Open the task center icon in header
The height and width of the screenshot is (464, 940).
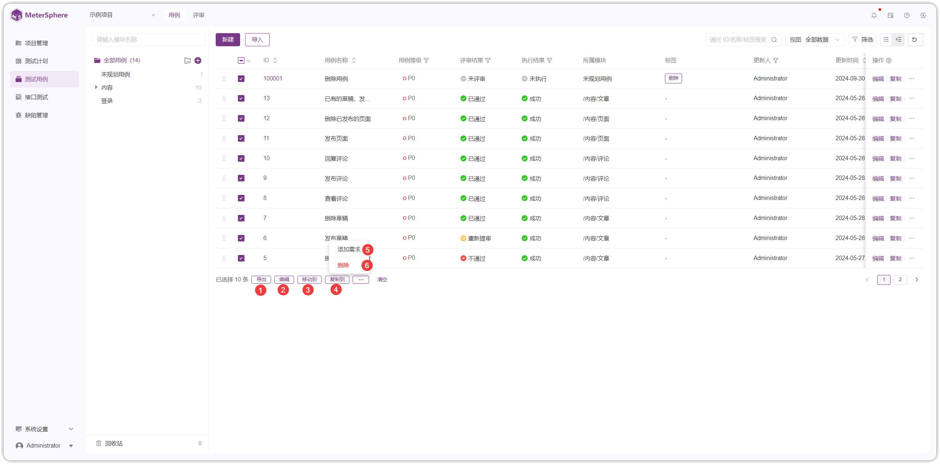click(890, 15)
